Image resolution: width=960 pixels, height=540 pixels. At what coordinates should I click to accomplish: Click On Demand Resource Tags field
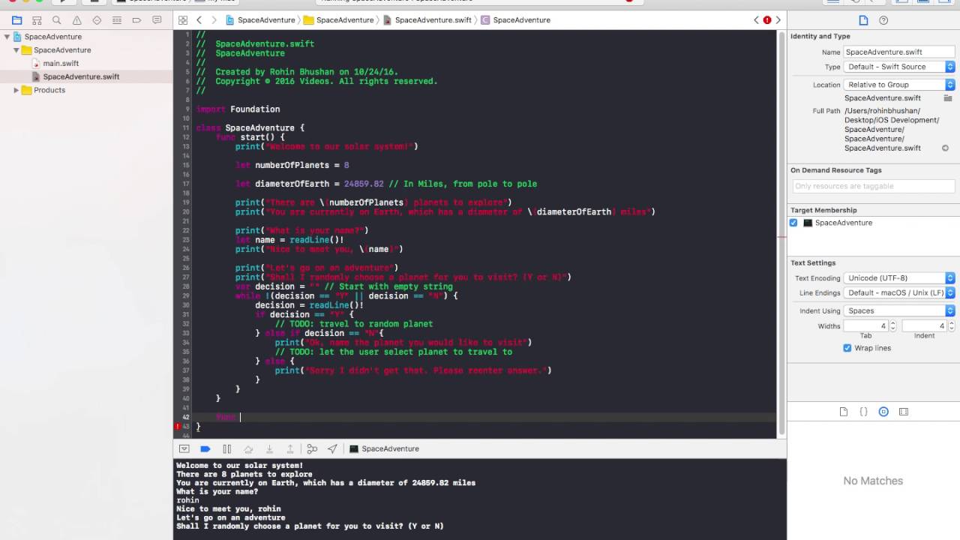[x=872, y=186]
